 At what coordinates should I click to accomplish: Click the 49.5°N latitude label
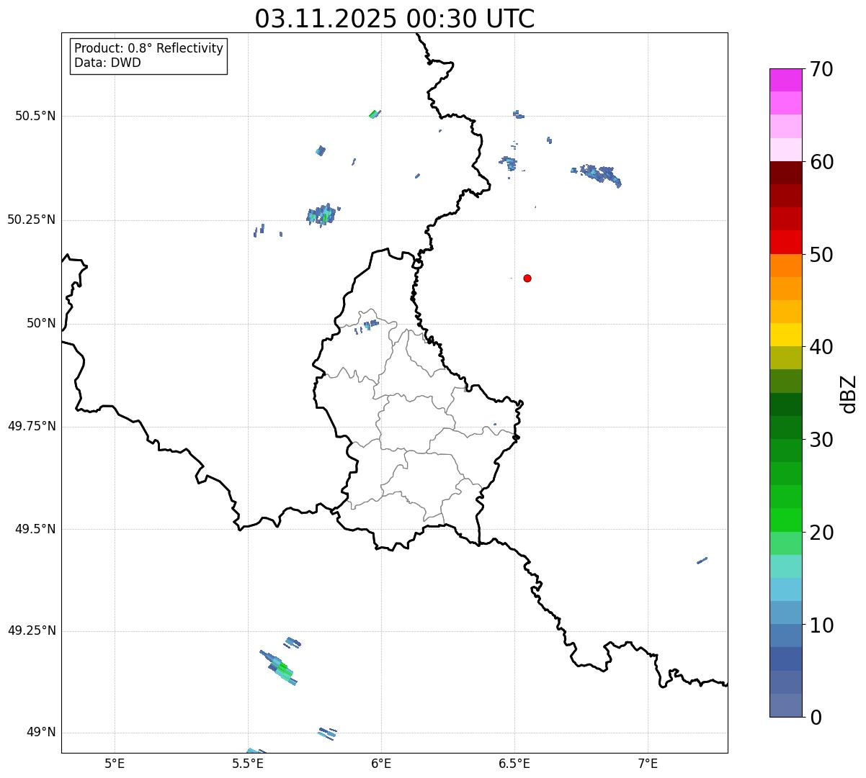(35, 529)
